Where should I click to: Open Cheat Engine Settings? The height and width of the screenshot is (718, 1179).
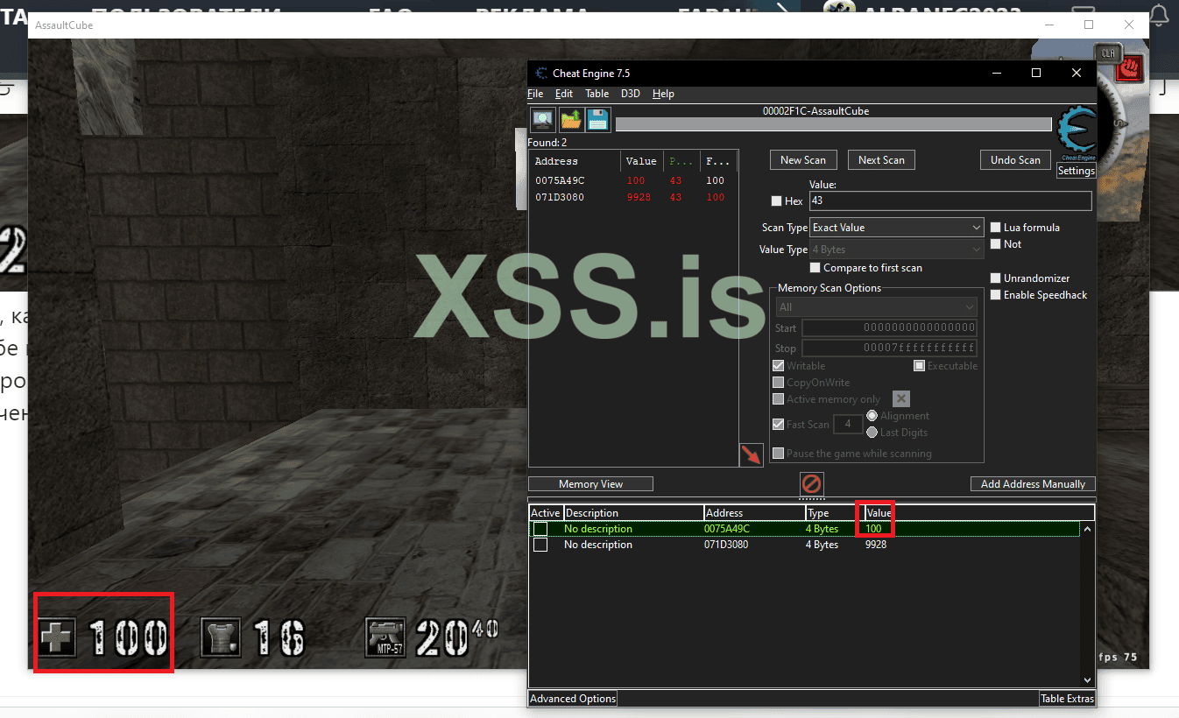[x=1076, y=171]
